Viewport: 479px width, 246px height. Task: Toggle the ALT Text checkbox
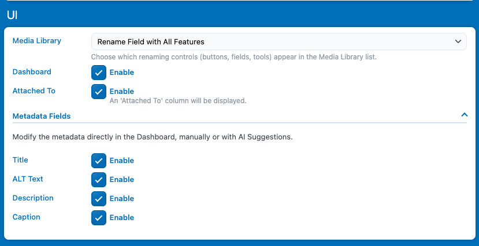point(99,180)
